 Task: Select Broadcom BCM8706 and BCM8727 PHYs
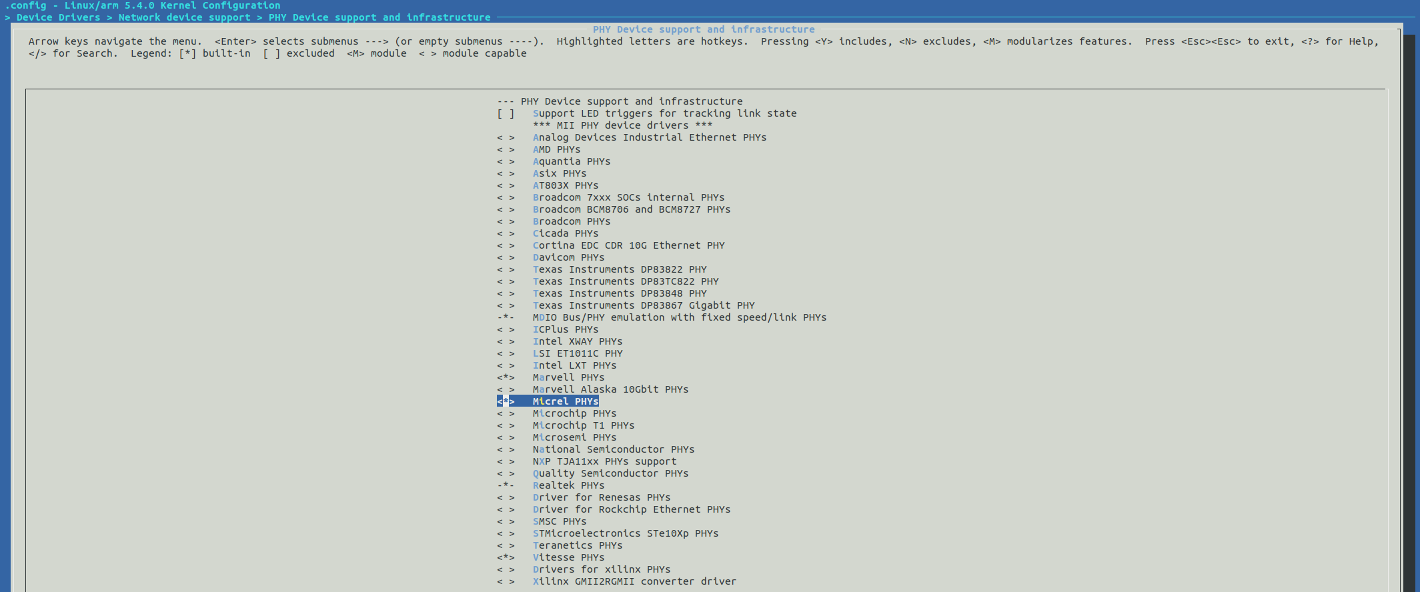tap(614, 209)
